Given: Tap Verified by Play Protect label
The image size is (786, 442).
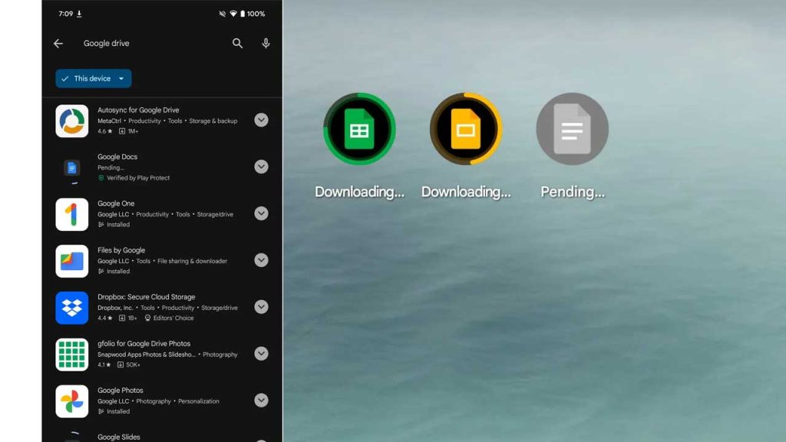Looking at the screenshot, I should pyautogui.click(x=134, y=178).
